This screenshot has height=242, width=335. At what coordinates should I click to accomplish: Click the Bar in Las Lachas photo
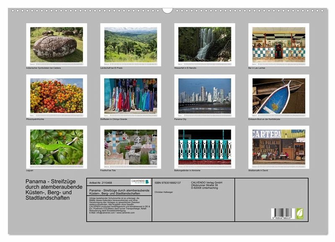pyautogui.click(x=279, y=45)
